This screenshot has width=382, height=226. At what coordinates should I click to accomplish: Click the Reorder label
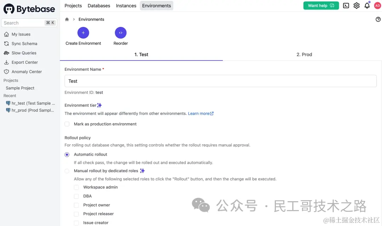[x=121, y=44]
